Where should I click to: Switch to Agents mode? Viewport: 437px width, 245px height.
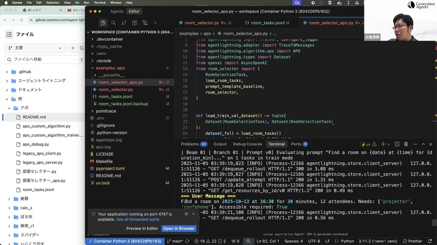pos(117,11)
